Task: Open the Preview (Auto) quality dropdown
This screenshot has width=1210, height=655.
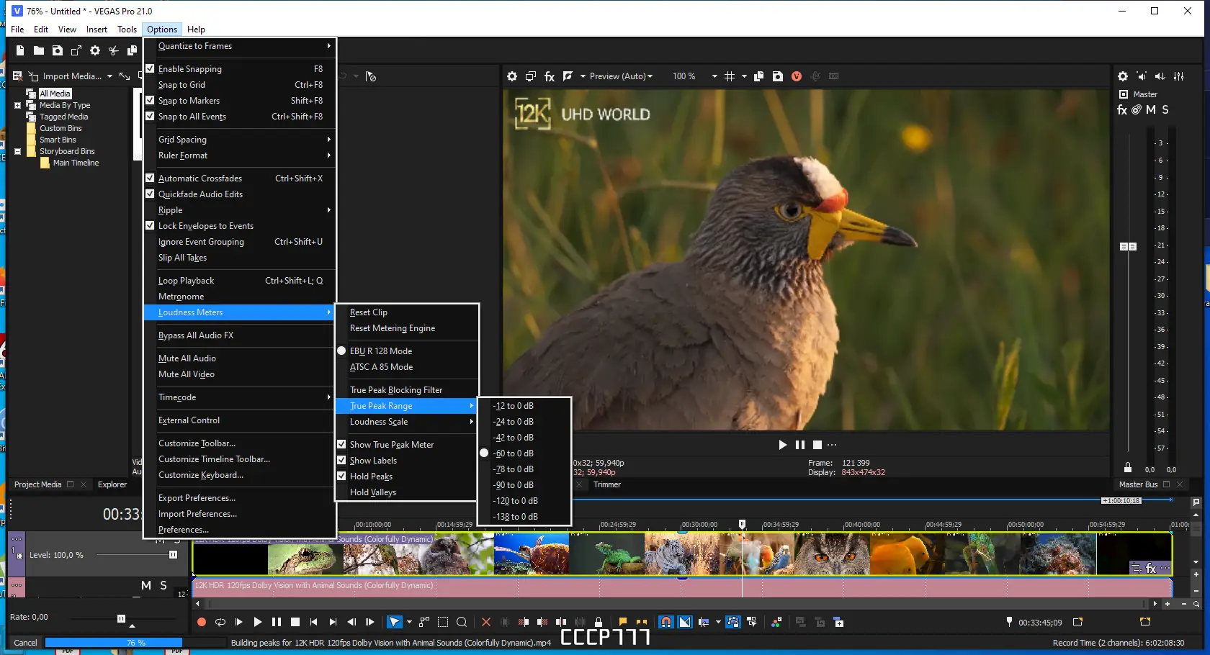Action: tap(620, 76)
